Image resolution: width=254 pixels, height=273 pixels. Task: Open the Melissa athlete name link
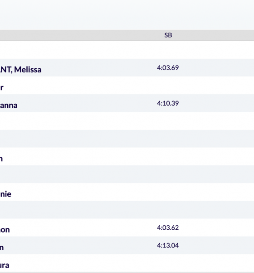(21, 70)
